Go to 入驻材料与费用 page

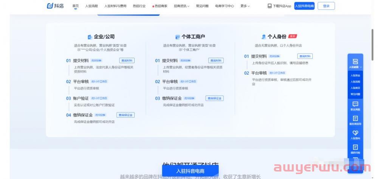pyautogui.click(x=115, y=6)
